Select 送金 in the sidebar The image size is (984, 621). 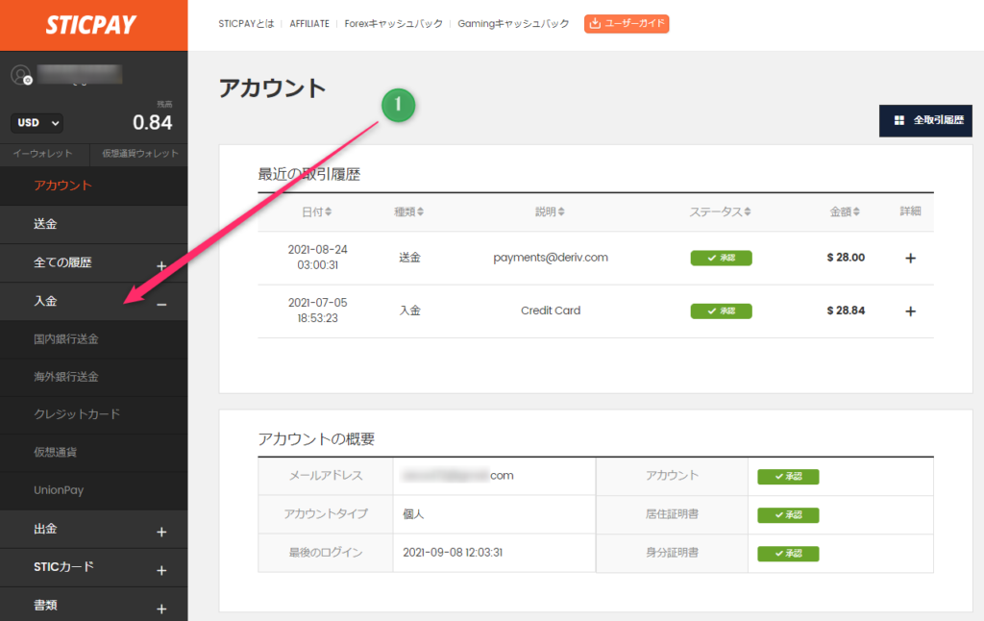(93, 224)
